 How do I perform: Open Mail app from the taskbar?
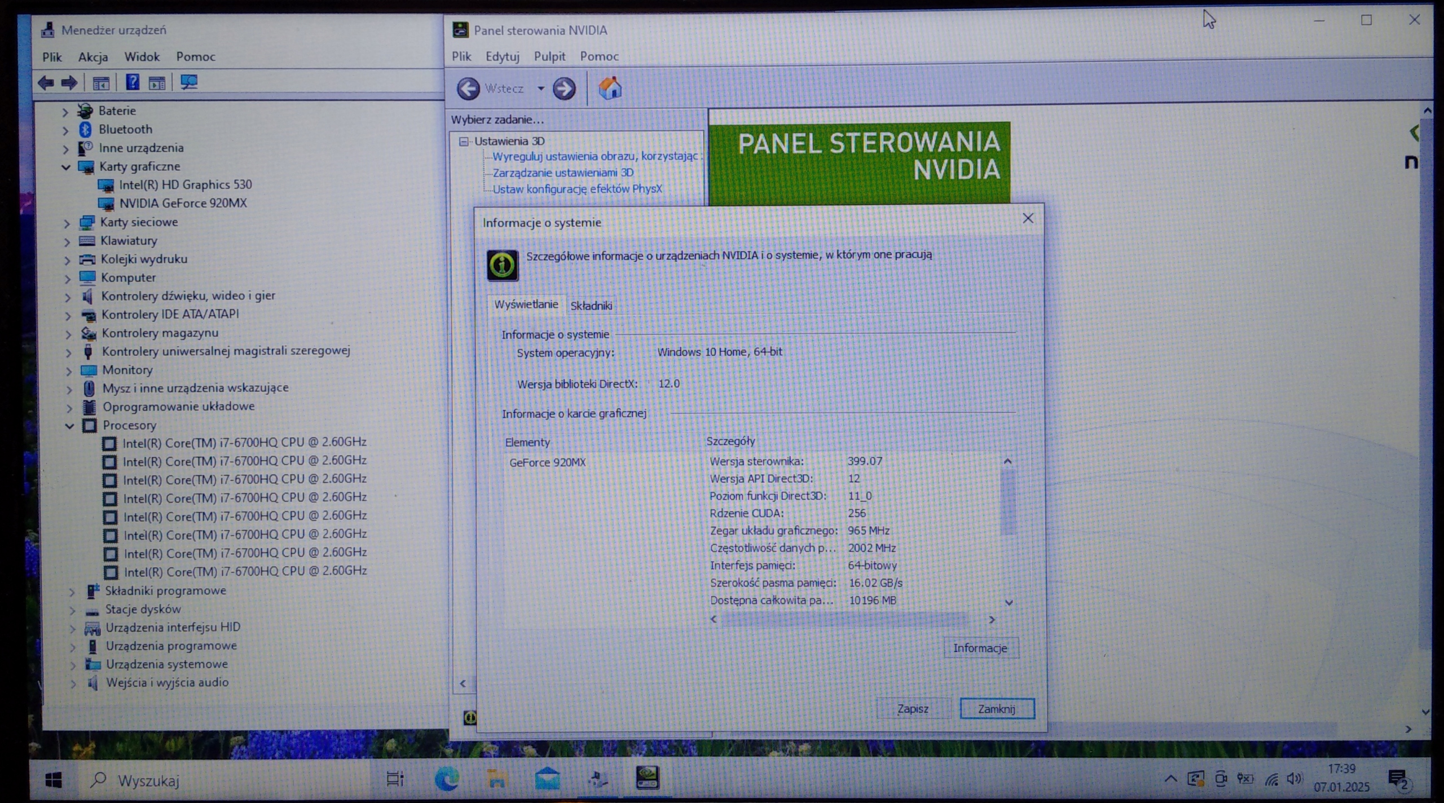point(547,779)
